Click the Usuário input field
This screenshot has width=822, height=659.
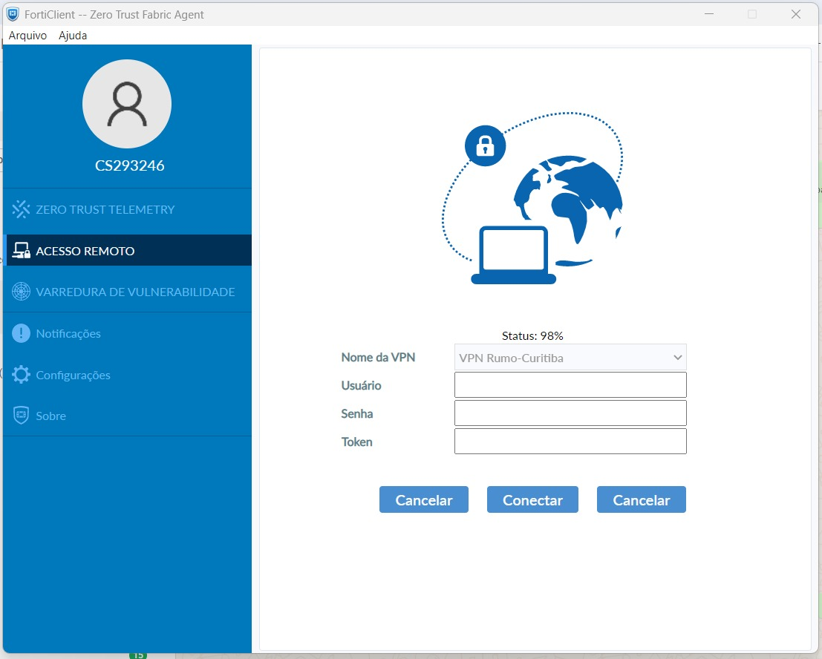tap(570, 385)
